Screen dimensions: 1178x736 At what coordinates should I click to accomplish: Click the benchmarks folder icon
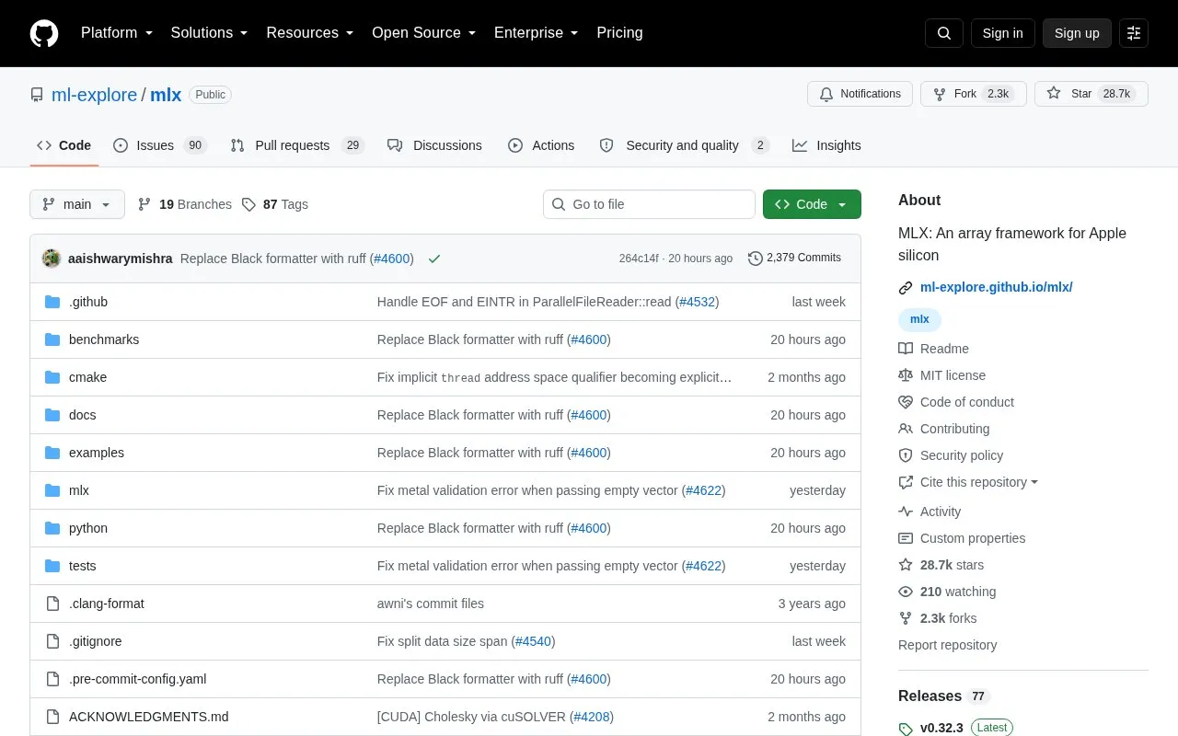tap(52, 339)
